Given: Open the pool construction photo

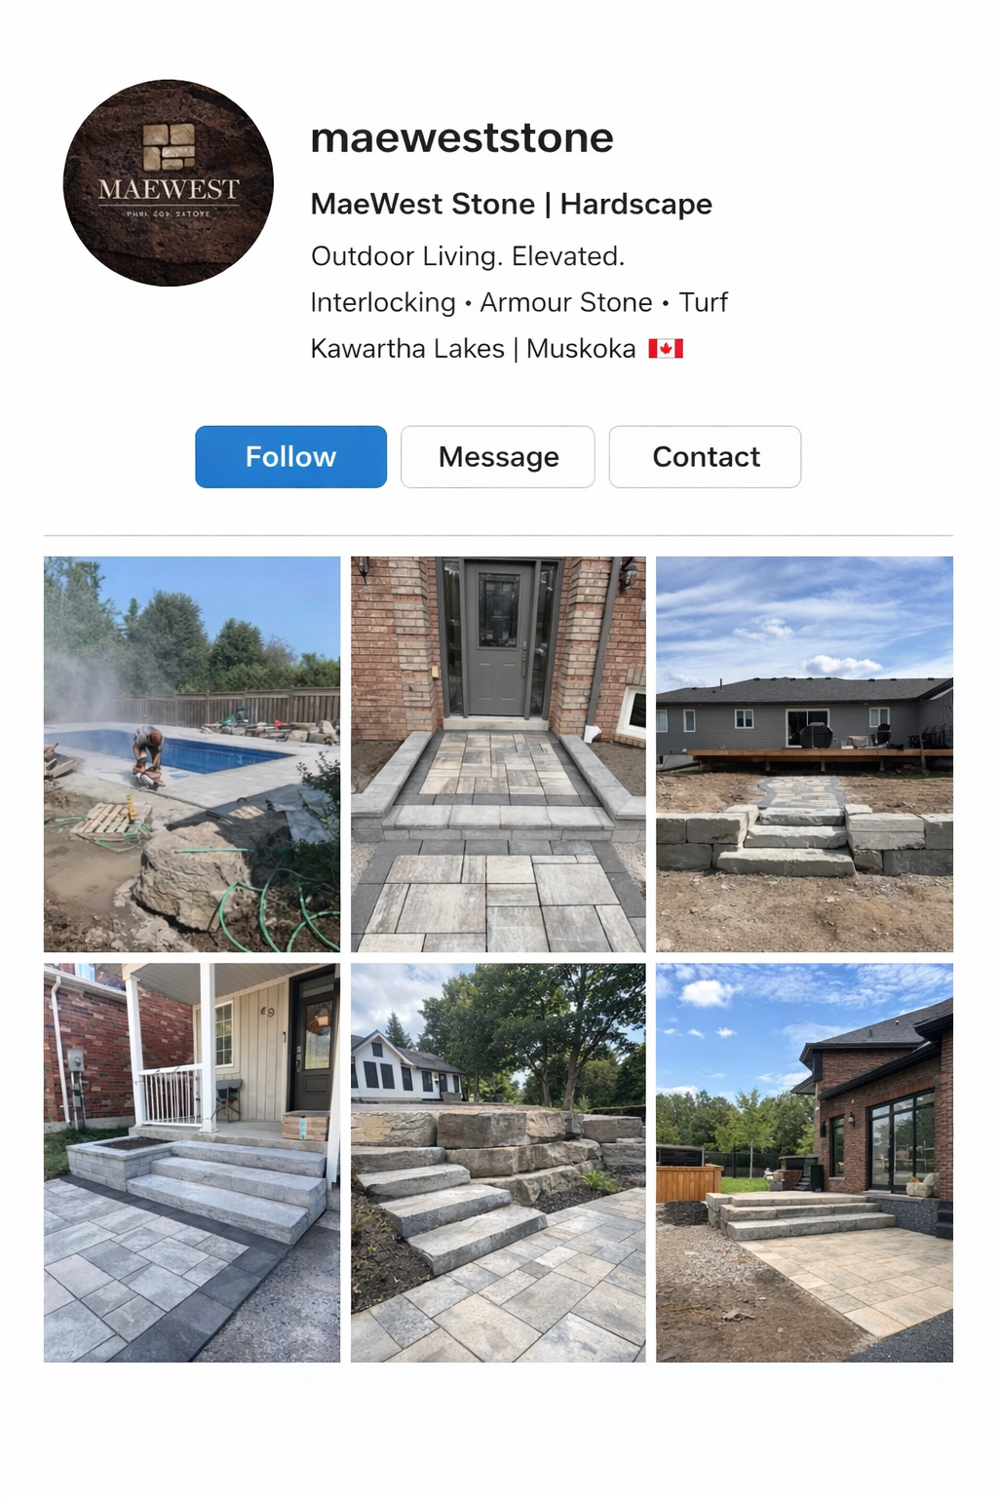Looking at the screenshot, I should click(192, 754).
